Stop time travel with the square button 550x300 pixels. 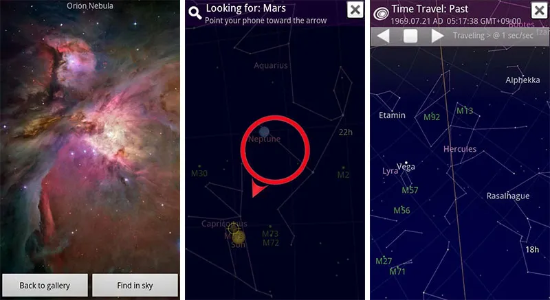pyautogui.click(x=410, y=36)
